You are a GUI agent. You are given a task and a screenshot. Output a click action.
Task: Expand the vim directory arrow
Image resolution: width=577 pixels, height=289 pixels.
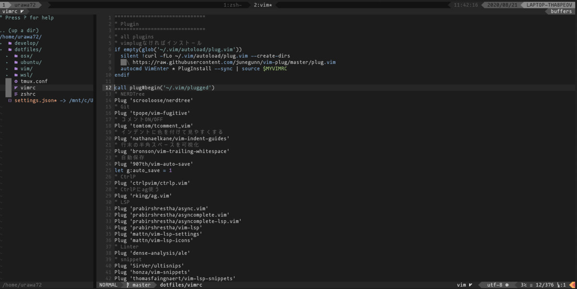(x=8, y=69)
